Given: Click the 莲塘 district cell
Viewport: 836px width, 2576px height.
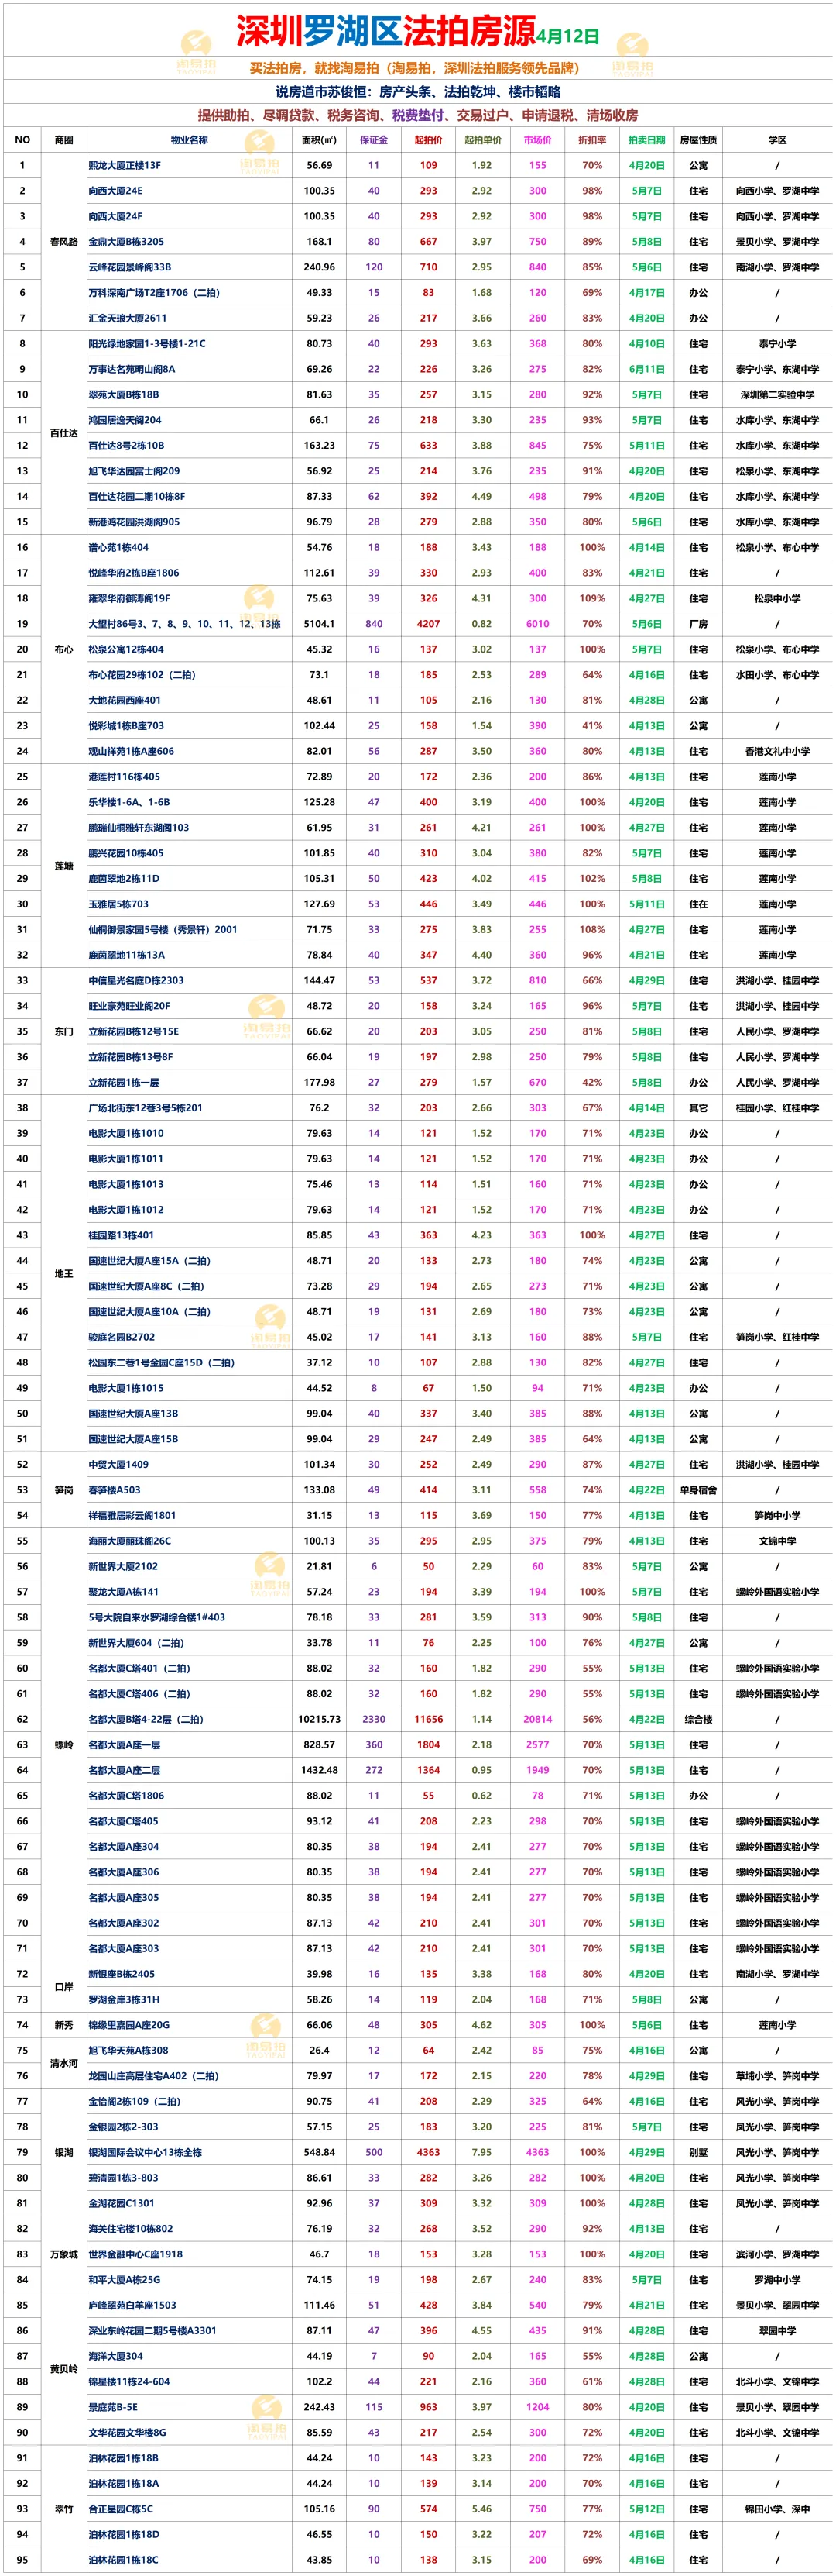Looking at the screenshot, I should [64, 866].
